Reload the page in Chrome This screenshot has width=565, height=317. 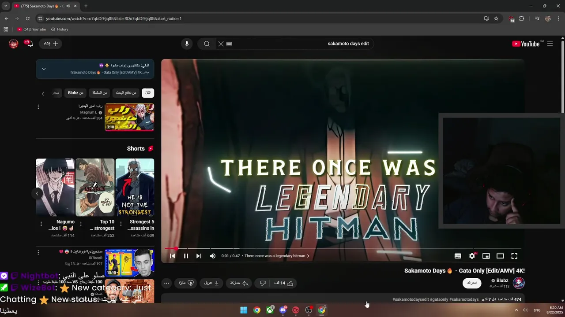point(27,18)
